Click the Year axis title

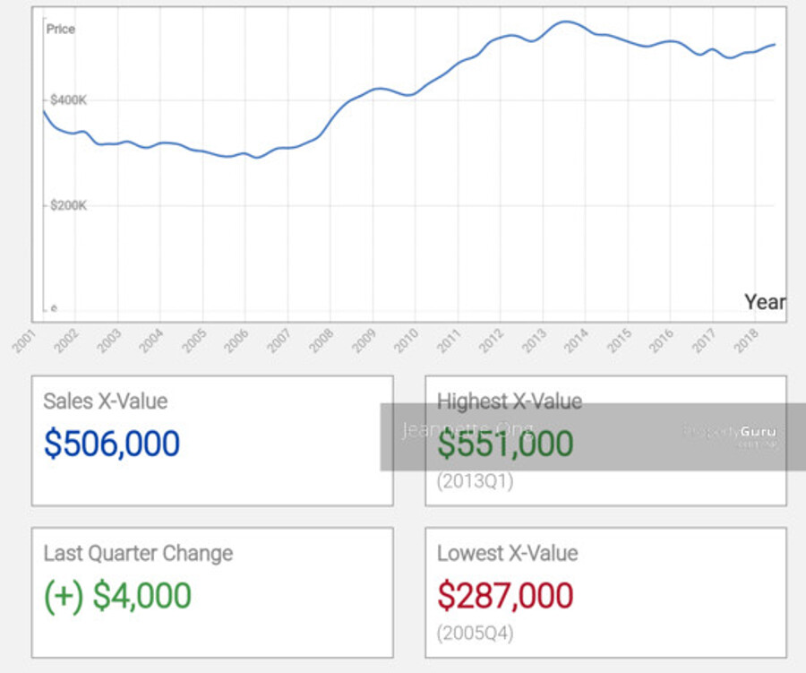[765, 302]
